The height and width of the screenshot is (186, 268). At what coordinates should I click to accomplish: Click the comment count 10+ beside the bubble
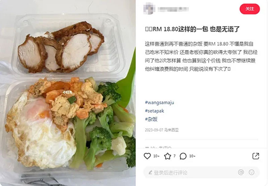(192, 156)
